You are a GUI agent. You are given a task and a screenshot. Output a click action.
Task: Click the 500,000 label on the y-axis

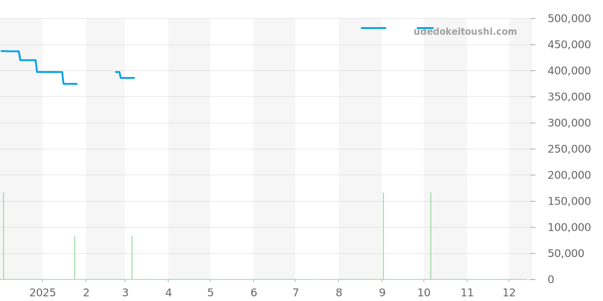coord(569,19)
